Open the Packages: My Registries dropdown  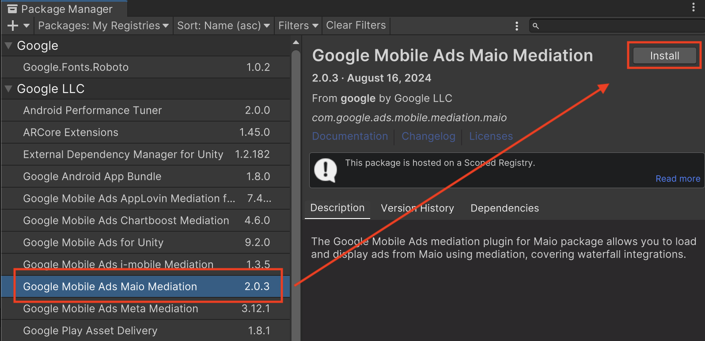pos(103,26)
